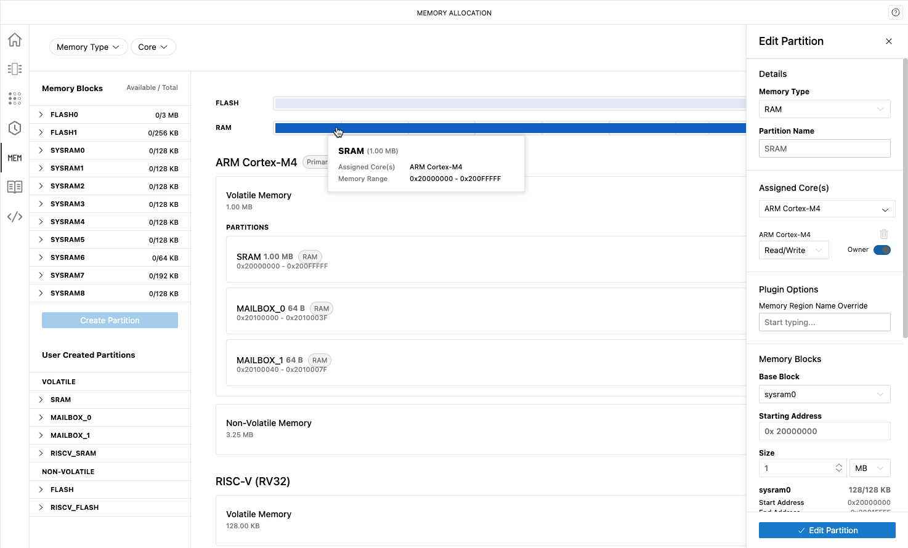Screen dimensions: 908x548
Task: Open the Non-Volatile Memory section
Action: coord(481,429)
